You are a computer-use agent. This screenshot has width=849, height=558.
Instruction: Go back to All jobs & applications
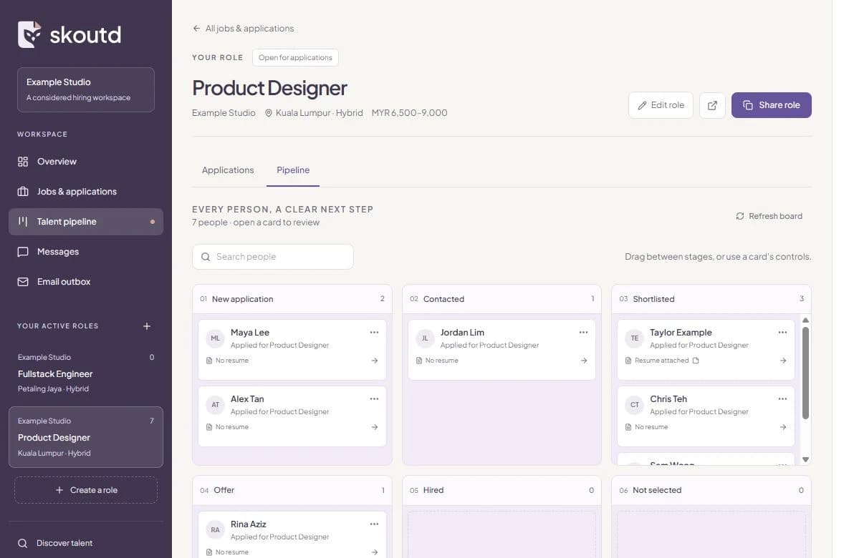click(243, 29)
